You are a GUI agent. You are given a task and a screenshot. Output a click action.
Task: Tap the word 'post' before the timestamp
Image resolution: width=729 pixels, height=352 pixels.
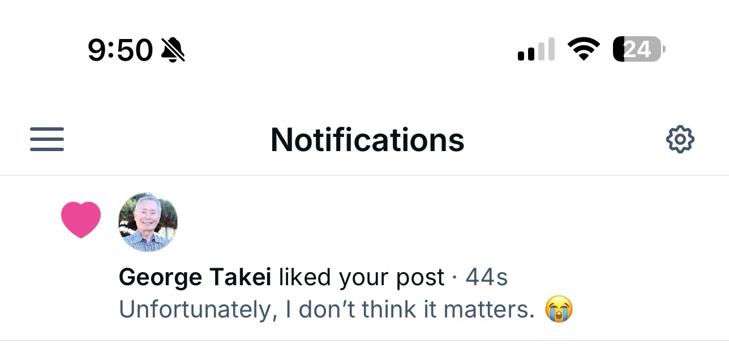click(x=420, y=278)
